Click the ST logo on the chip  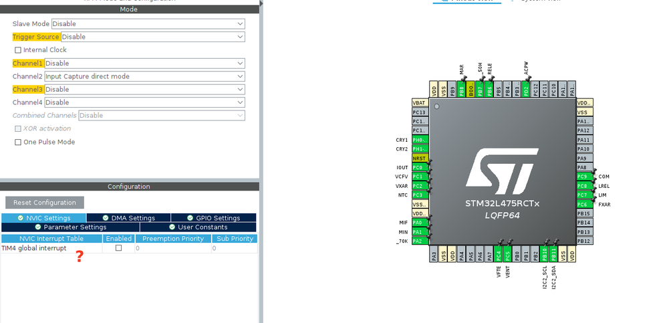(x=503, y=171)
